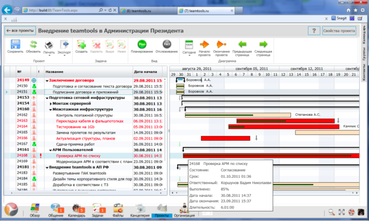
Task: Click the Save (Сохранить) toolbar icon
Action: click(x=15, y=45)
